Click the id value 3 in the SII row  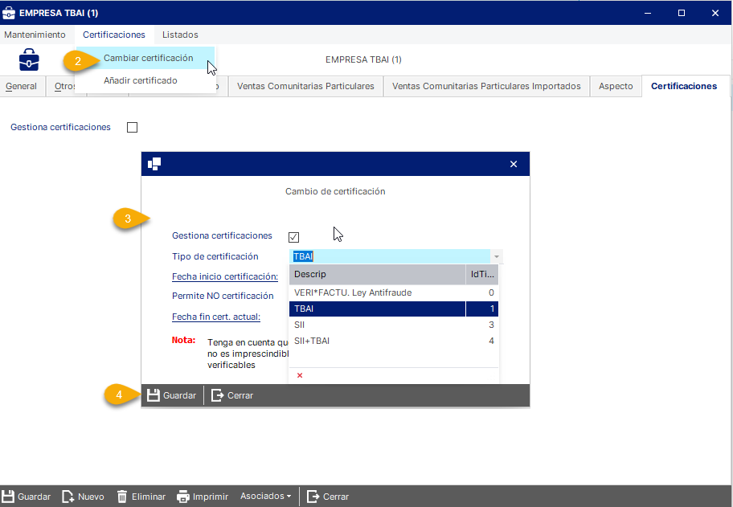tap(491, 325)
